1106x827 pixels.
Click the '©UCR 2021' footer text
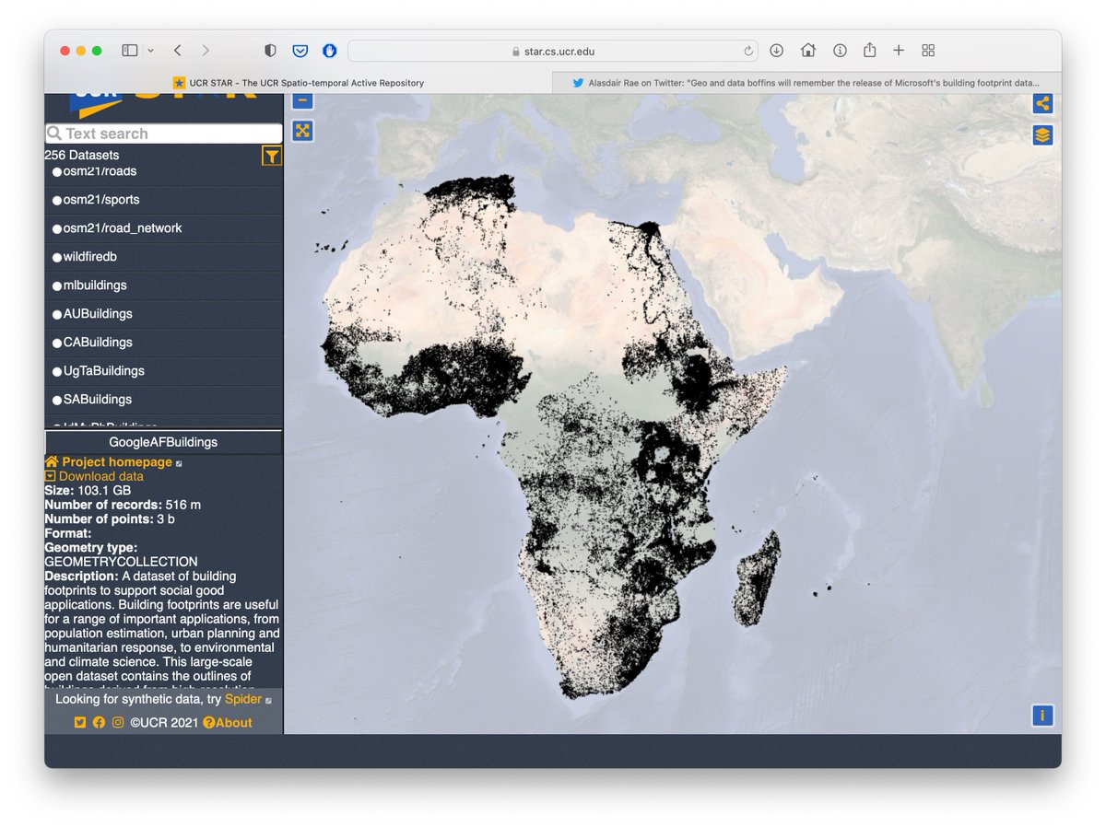tap(164, 723)
